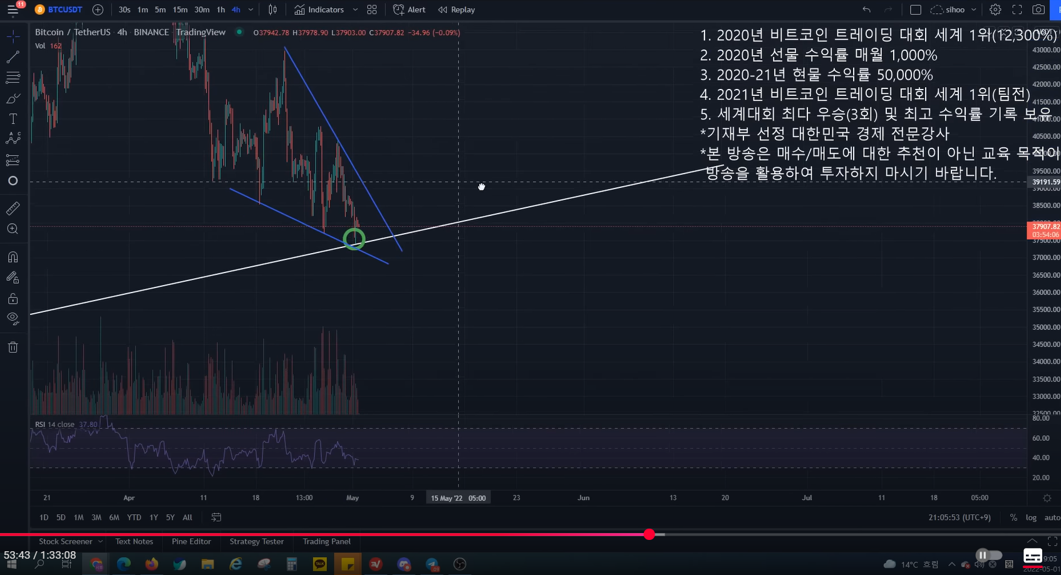Image resolution: width=1061 pixels, height=575 pixels.
Task: Toggle stay in drawing mode
Action: coord(13,277)
